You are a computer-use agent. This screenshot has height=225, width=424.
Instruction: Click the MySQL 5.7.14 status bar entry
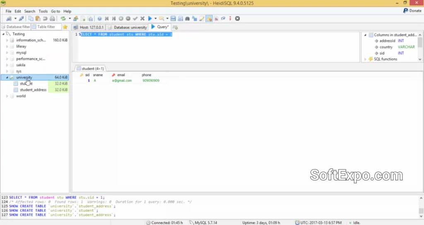point(203,223)
